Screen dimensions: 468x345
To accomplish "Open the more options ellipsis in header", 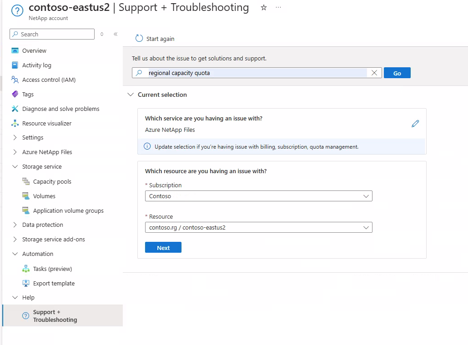I will click(x=278, y=7).
